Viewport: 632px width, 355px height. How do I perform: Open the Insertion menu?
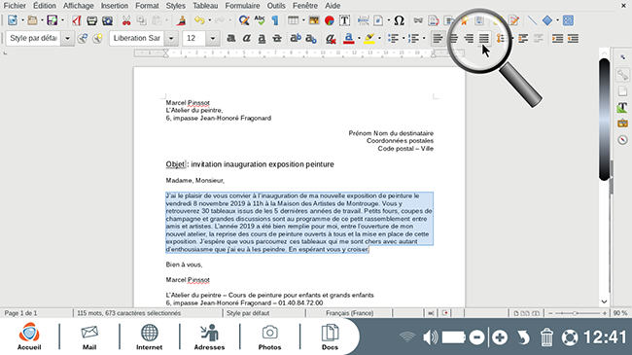tap(115, 6)
